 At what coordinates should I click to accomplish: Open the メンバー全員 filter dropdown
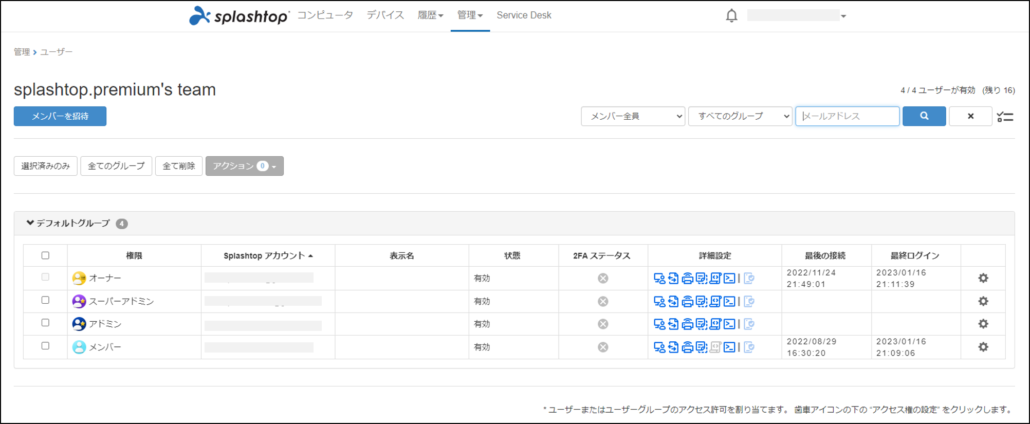(633, 116)
